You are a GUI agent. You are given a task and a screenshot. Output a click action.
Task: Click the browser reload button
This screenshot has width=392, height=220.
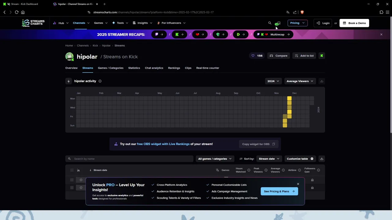click(x=17, y=12)
